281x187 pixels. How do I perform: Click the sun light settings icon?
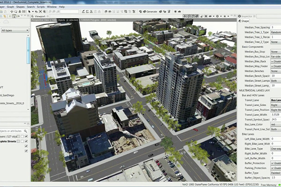175,11
